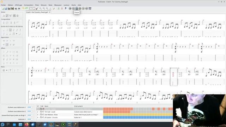Click the first icon in Editer panel
226x127 pixels.
(x=4, y=16)
